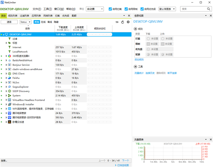Image resolution: width=213 pixels, height=167 pixels.
Task: Toggle the 启用拦截 checkbox
Action: pyautogui.click(x=110, y=9)
